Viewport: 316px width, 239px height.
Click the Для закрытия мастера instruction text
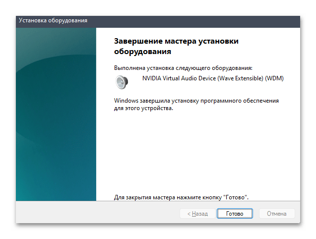(181, 197)
